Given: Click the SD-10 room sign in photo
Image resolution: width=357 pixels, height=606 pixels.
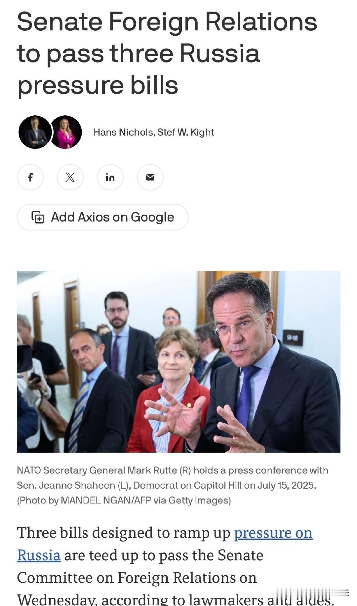Looking at the screenshot, I should pyautogui.click(x=293, y=338).
